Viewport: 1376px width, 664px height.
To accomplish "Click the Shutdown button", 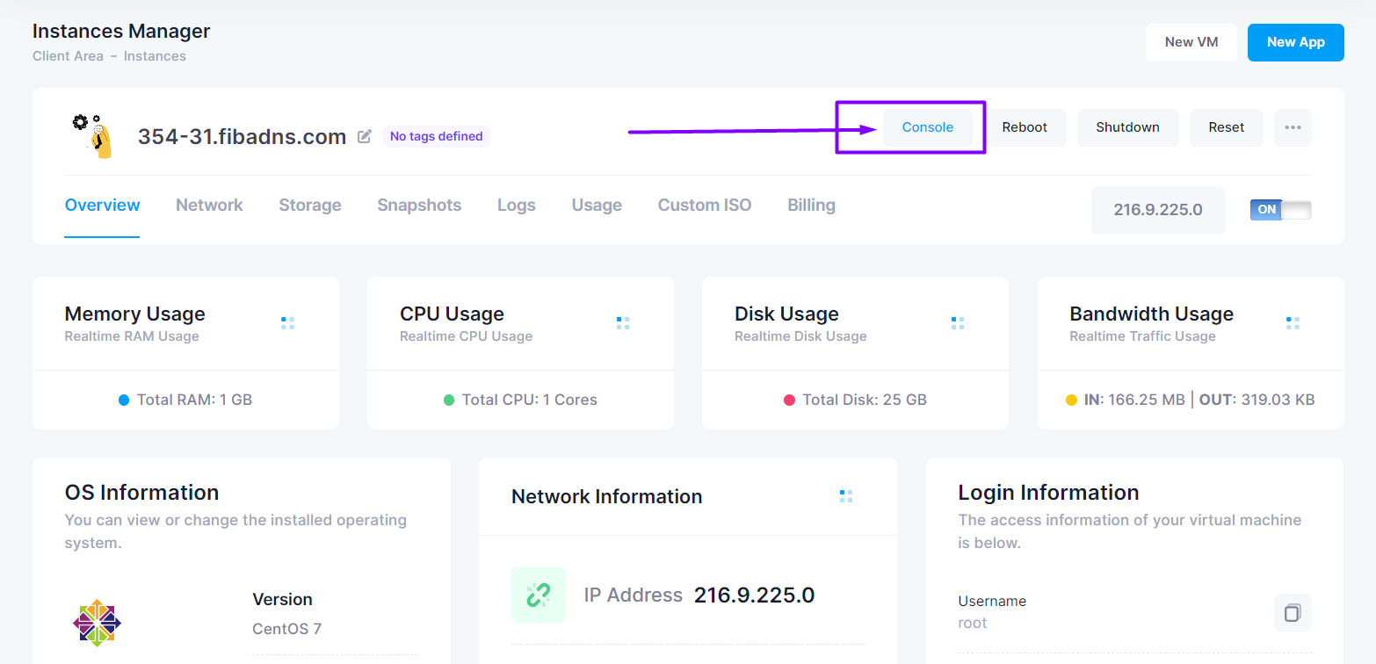I will [x=1128, y=127].
